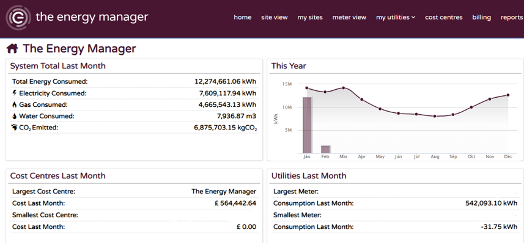Switch to meter view
This screenshot has height=243, width=524.
pyautogui.click(x=349, y=17)
